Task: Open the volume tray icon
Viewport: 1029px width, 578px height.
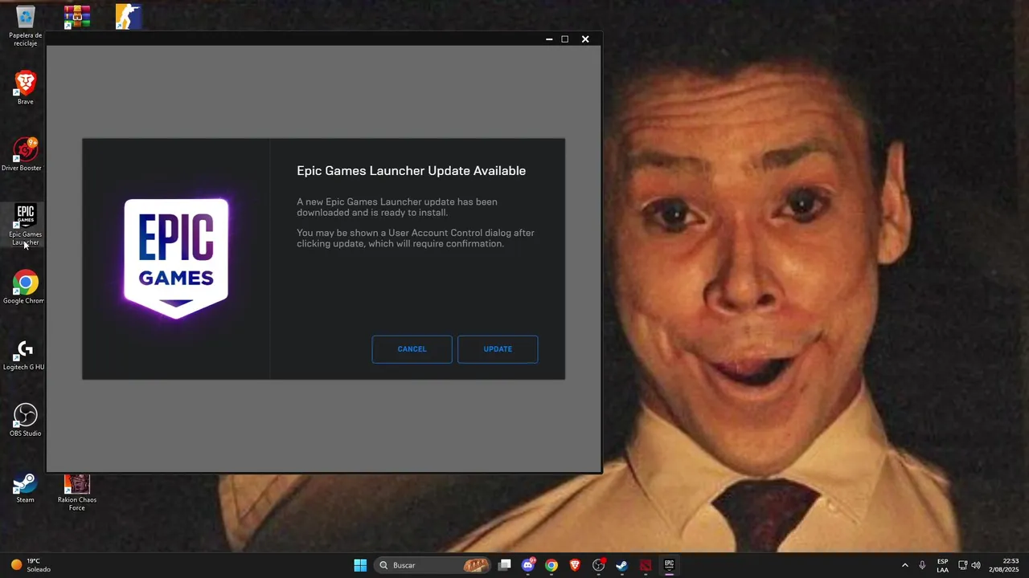Action: [976, 565]
